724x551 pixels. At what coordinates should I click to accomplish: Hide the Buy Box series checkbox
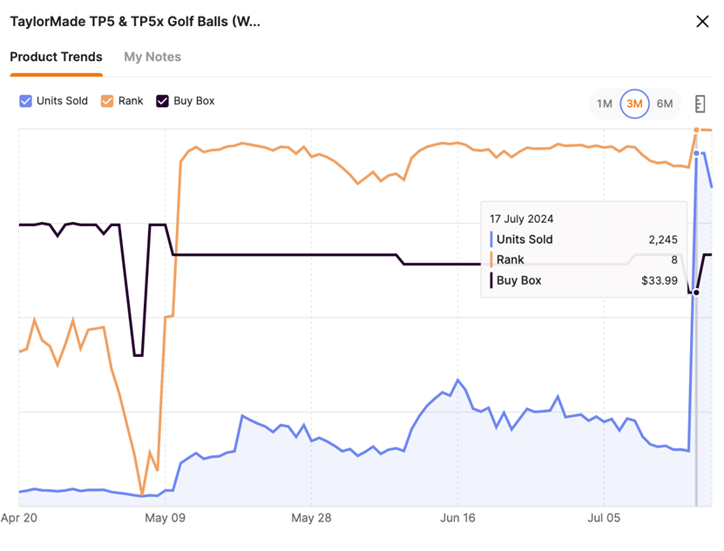pos(162,101)
